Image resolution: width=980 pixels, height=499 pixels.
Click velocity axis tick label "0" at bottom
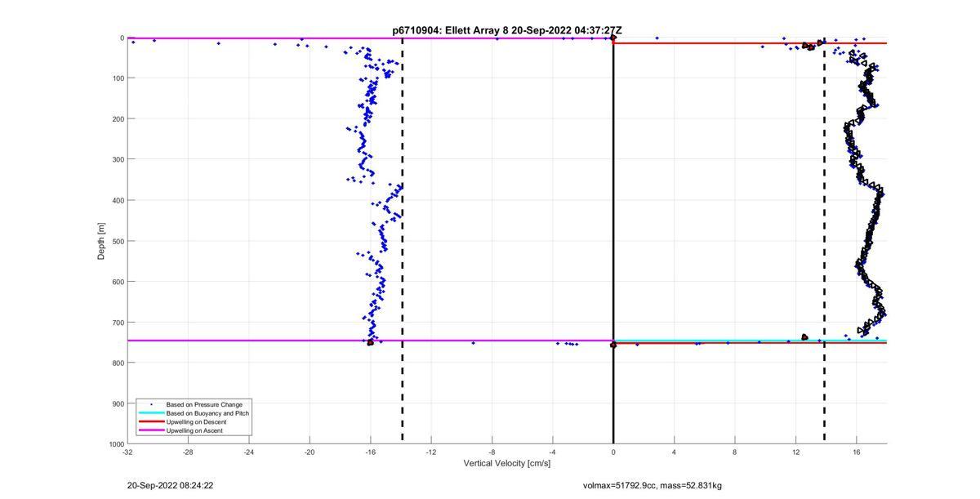[x=613, y=452]
